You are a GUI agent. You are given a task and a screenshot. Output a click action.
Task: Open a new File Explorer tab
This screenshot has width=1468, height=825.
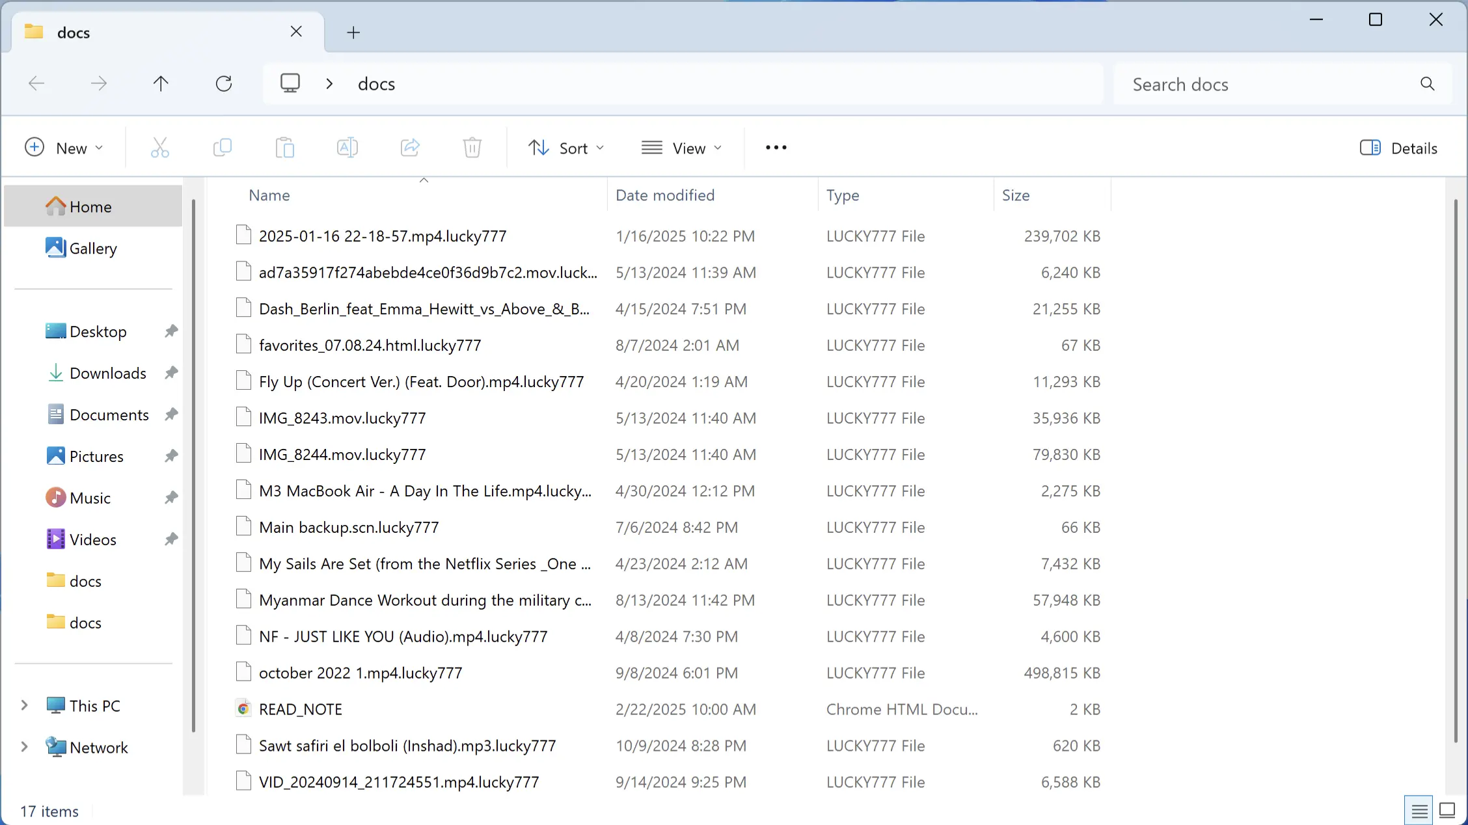click(353, 32)
